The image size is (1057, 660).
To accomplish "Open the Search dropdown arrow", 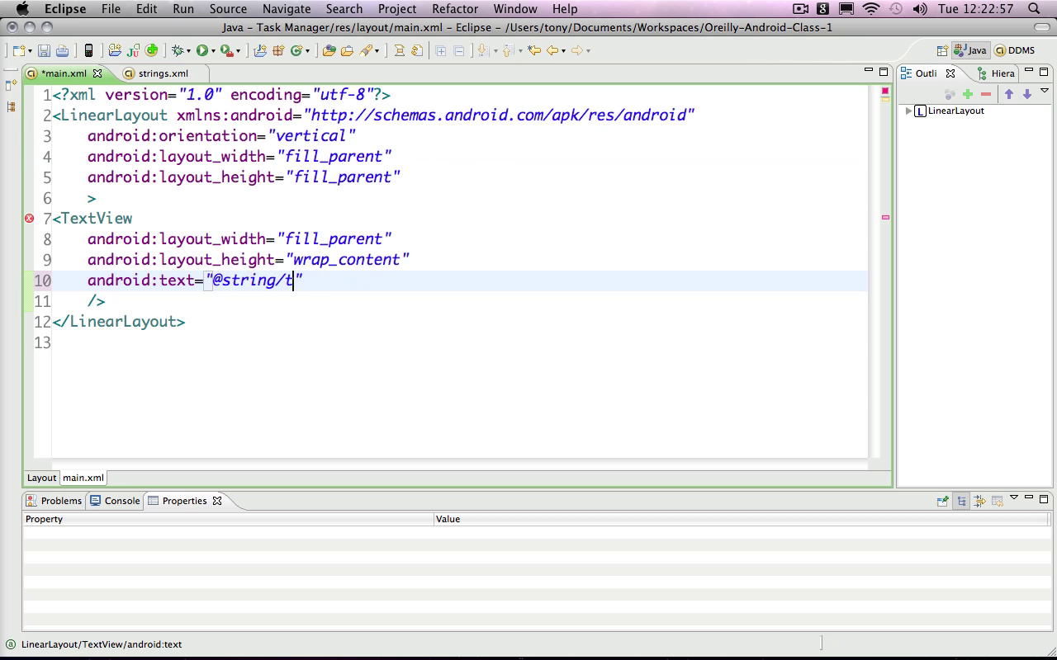I will click(377, 51).
